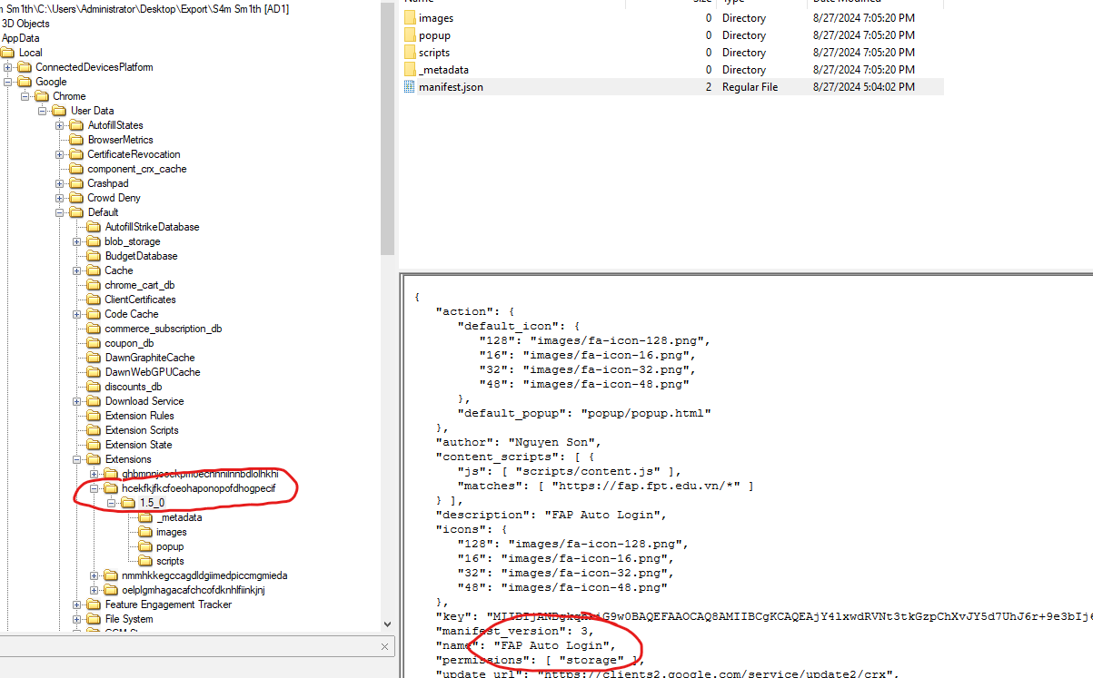This screenshot has height=678, width=1093.
Task: Collapse the Chrome tree node
Action: [25, 96]
